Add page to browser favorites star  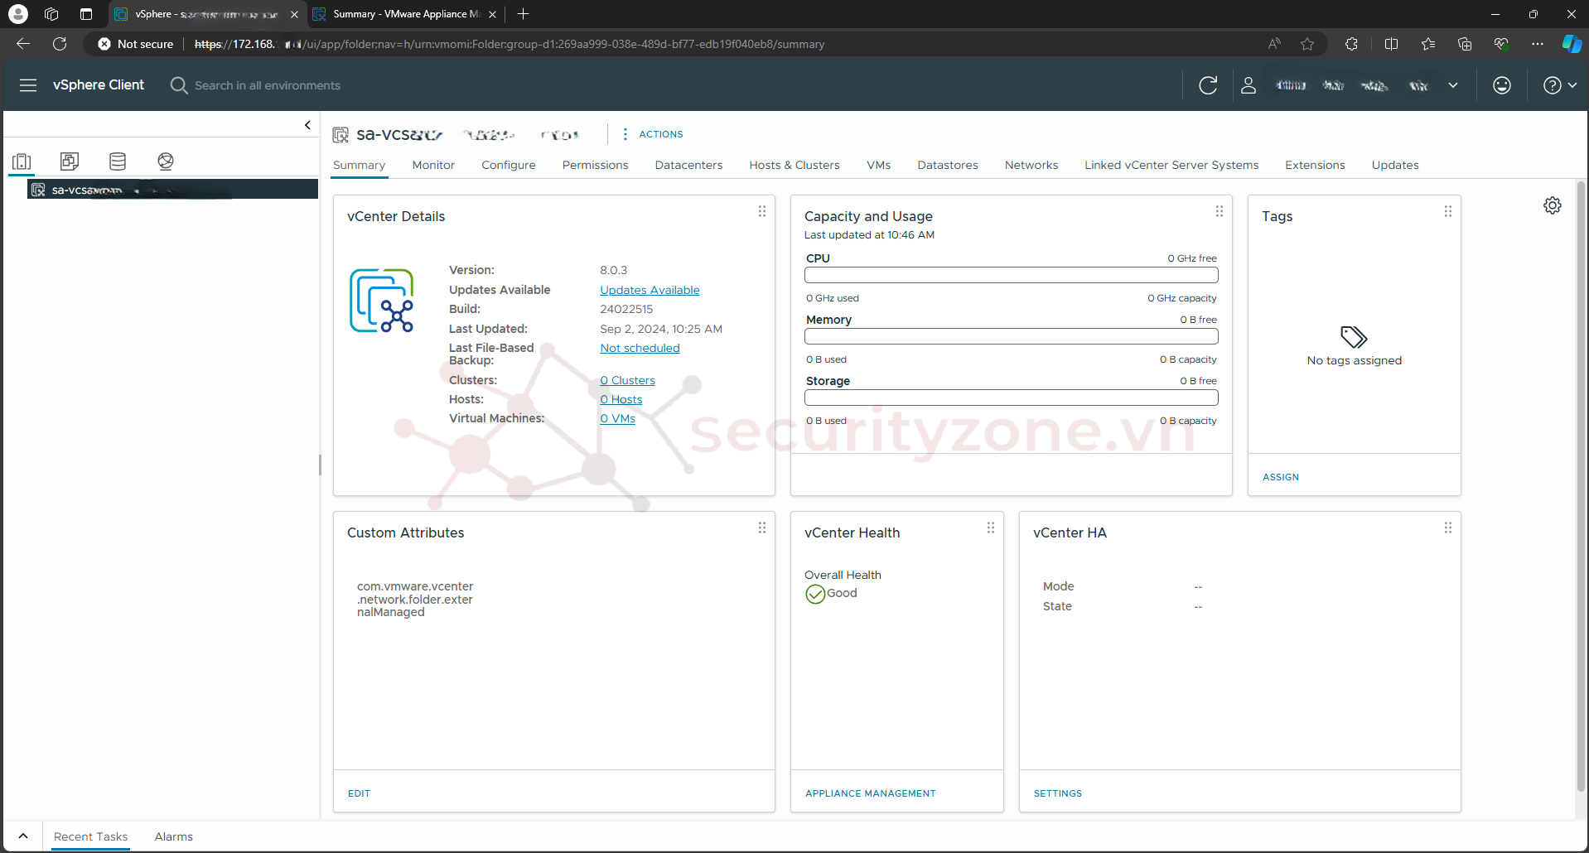click(x=1307, y=44)
